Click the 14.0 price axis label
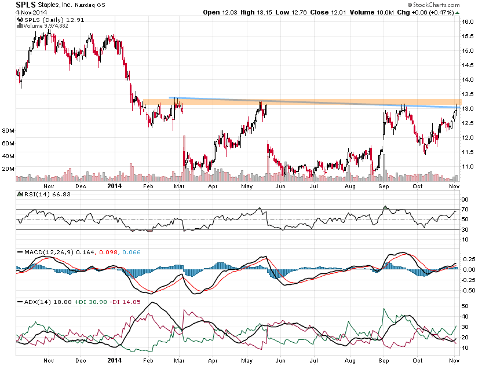This screenshot has height=366, width=482. coord(468,79)
